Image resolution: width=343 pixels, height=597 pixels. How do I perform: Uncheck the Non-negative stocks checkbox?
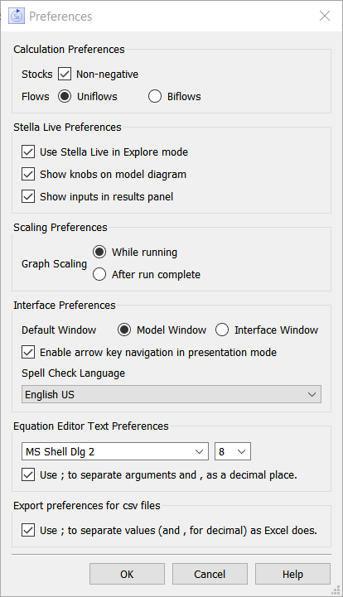click(65, 74)
